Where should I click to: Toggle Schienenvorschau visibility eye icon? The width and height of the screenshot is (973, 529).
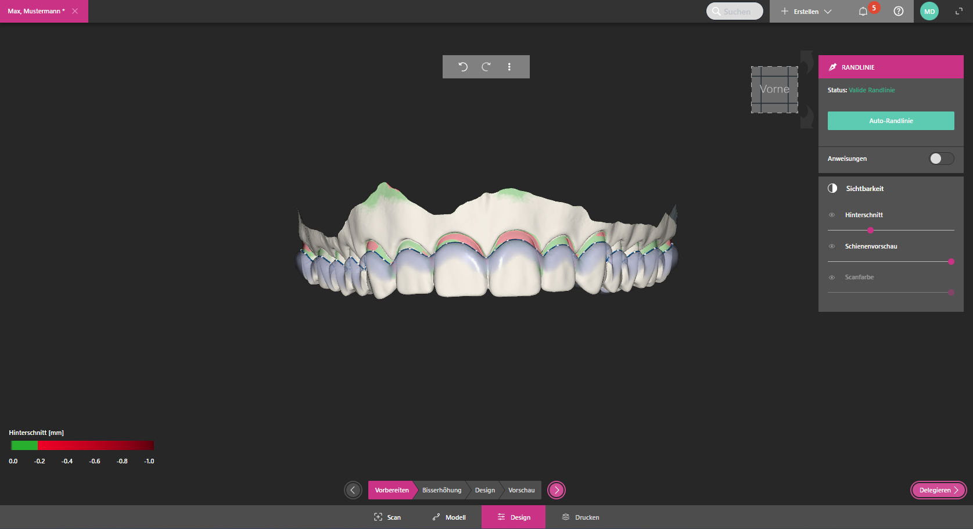point(832,246)
